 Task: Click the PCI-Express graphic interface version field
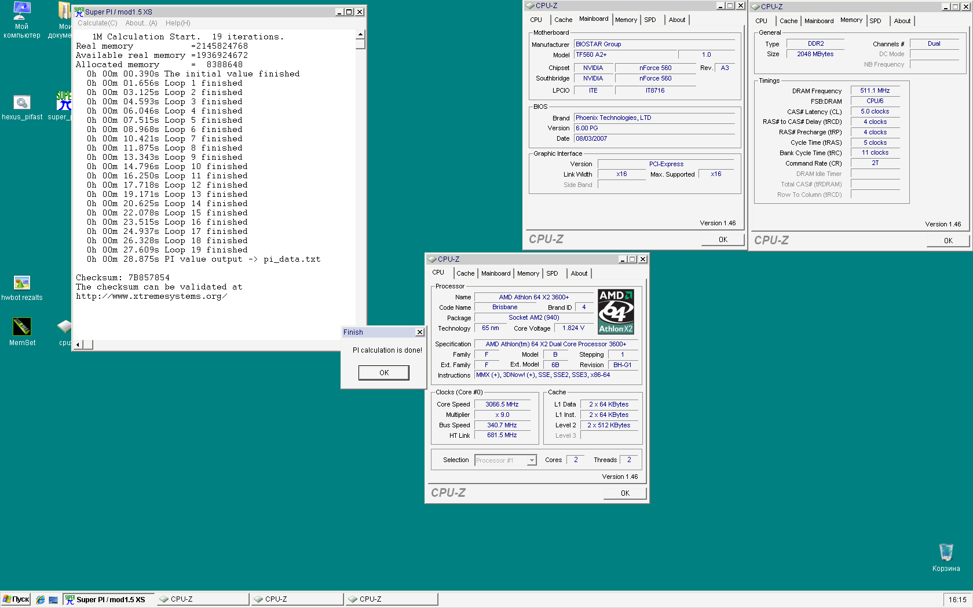coord(666,164)
